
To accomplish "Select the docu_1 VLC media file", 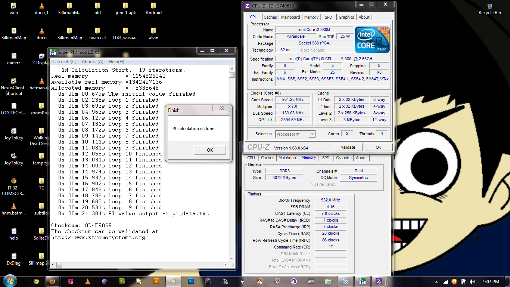I will [41, 9].
